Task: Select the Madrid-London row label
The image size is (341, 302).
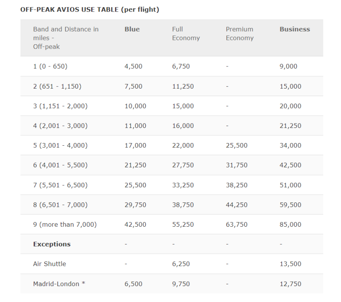Action: pos(59,284)
